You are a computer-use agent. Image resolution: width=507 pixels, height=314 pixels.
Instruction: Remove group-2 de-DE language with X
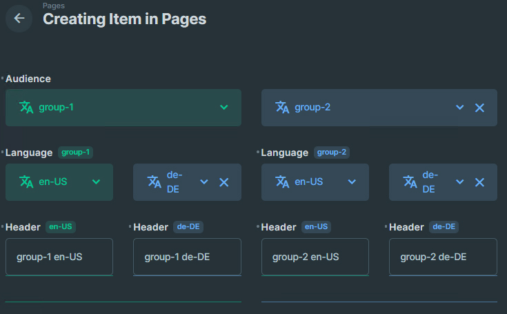tap(479, 182)
